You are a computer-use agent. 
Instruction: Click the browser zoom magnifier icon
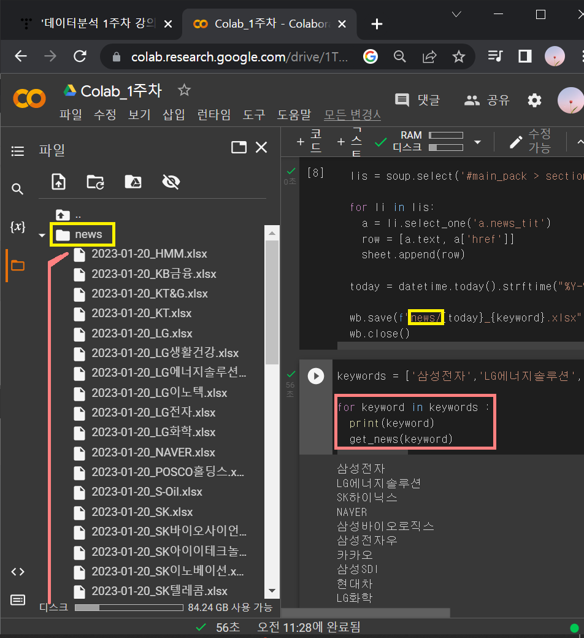400,56
